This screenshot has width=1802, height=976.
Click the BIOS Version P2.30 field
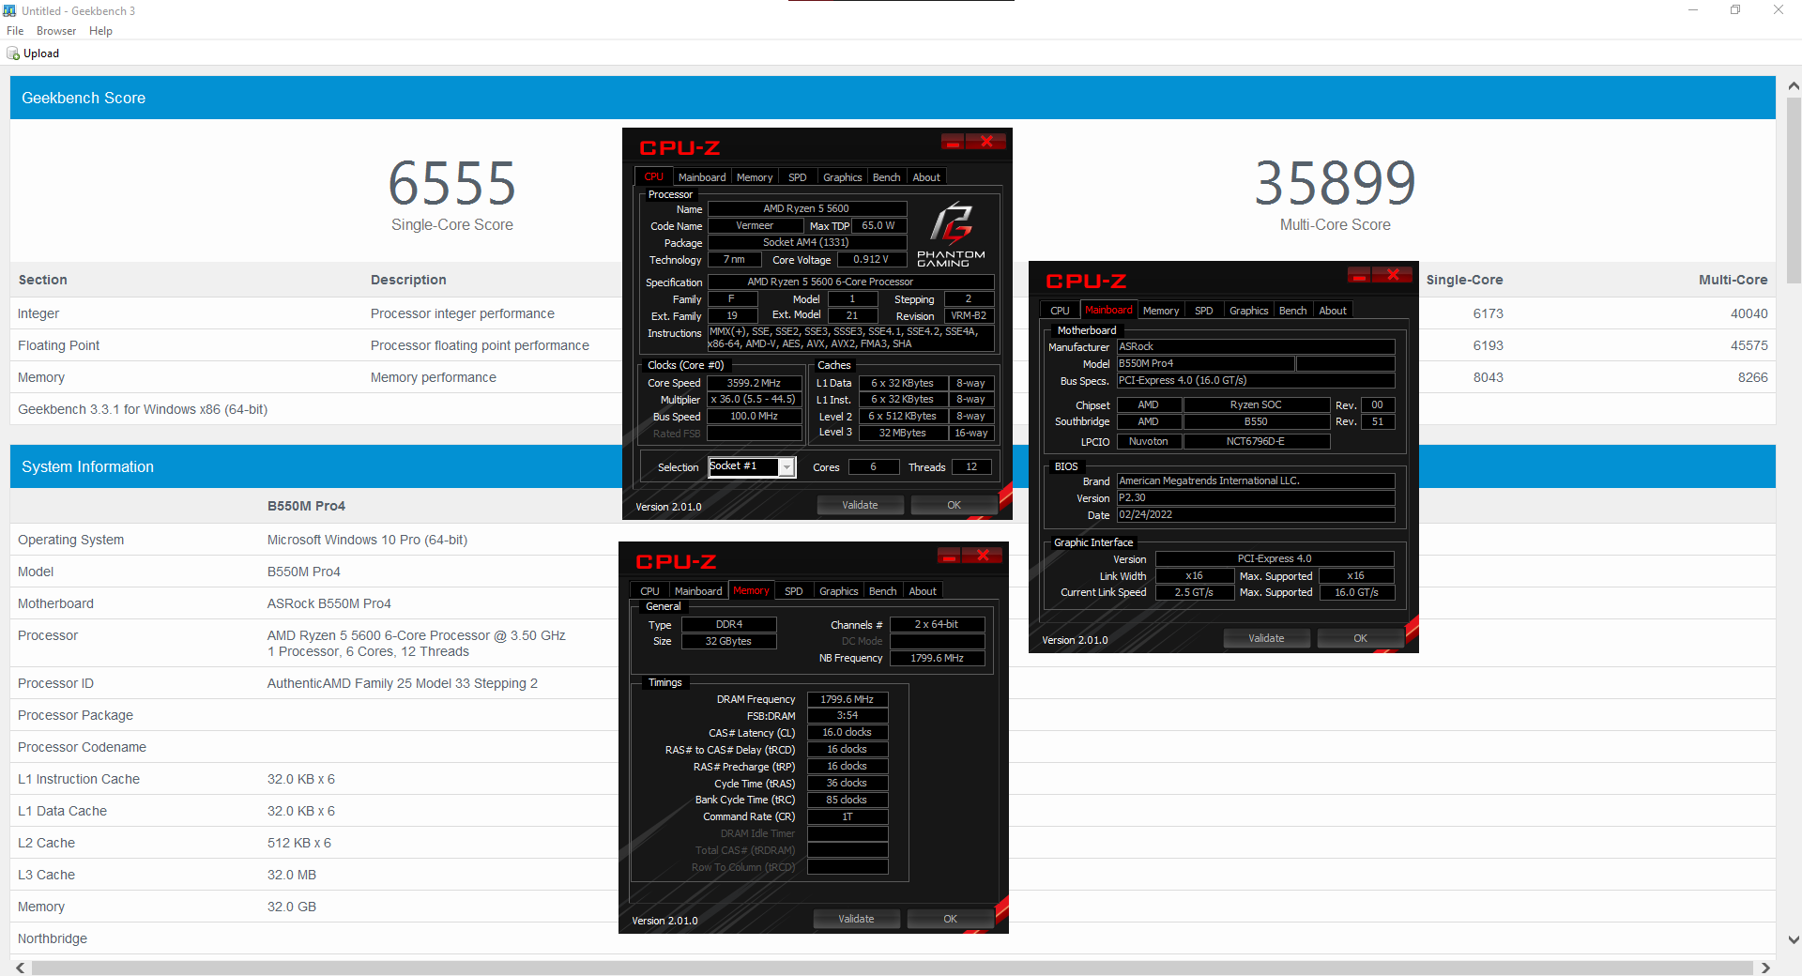(x=1256, y=497)
